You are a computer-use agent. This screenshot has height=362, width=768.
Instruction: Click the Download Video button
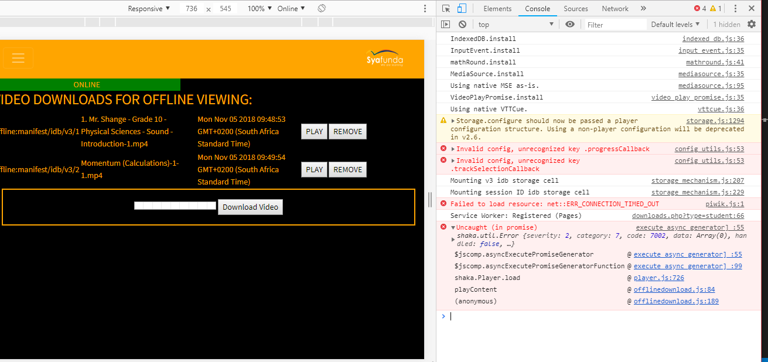[250, 207]
